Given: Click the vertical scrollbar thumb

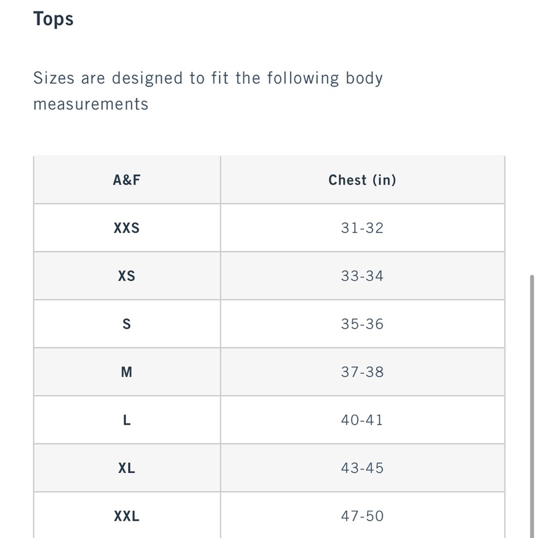Looking at the screenshot, I should [x=532, y=406].
